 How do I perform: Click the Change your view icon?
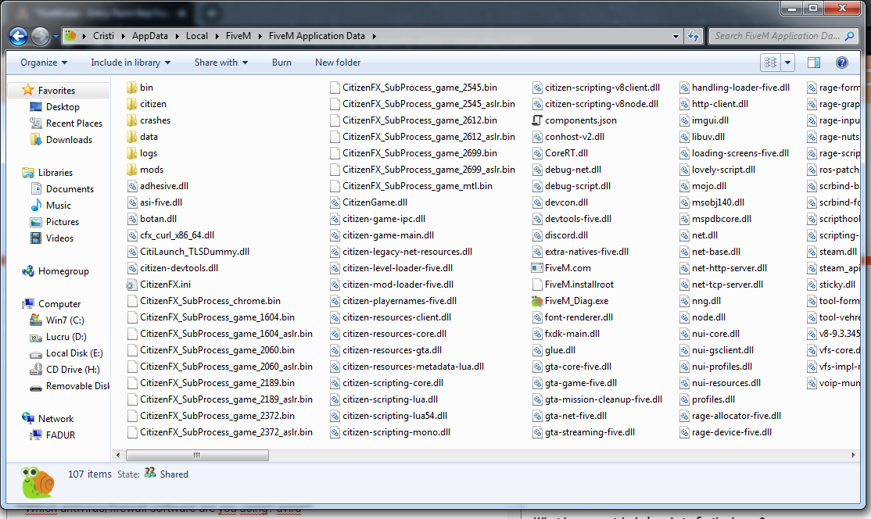pos(770,63)
